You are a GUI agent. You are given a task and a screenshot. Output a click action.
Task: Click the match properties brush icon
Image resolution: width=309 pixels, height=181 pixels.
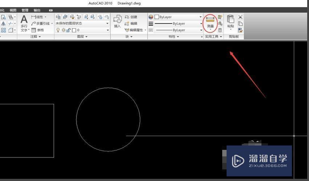[x=240, y=30]
